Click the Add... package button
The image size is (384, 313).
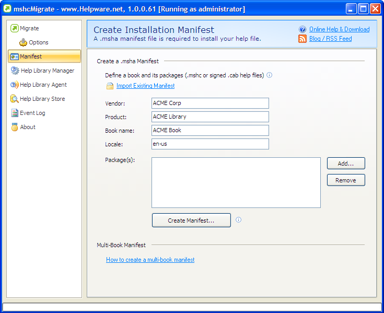point(346,164)
